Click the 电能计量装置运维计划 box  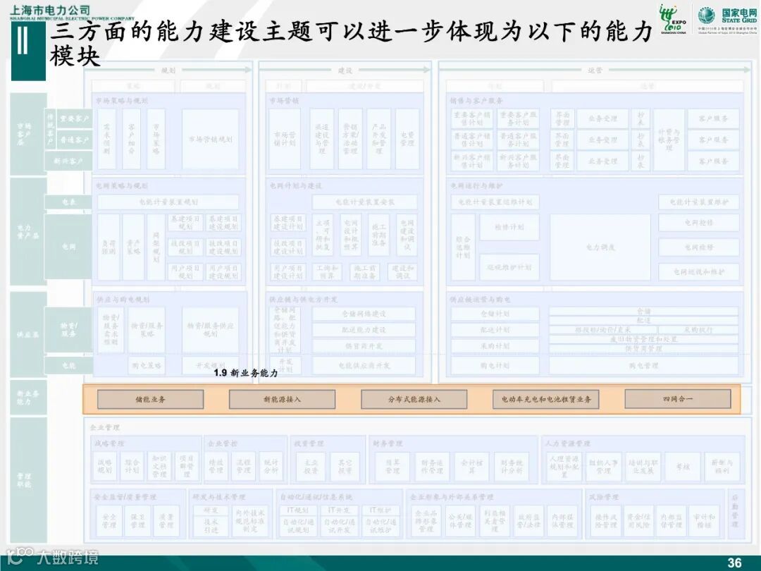pos(495,202)
